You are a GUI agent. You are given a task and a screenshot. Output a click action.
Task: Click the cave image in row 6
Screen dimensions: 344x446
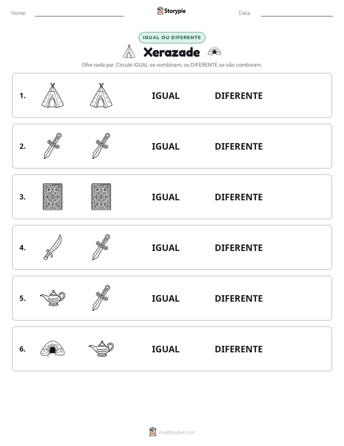coord(53,348)
